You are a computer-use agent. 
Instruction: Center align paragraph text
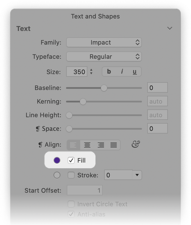point(87,145)
